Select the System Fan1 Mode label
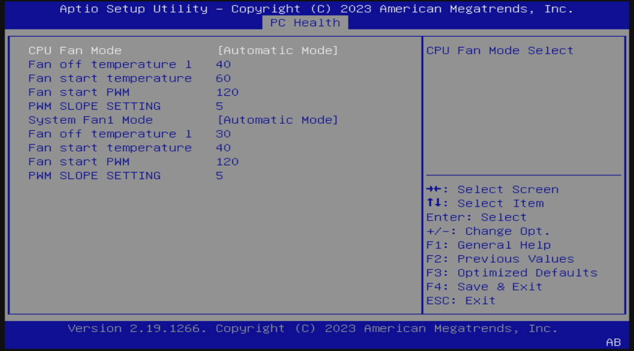This screenshot has height=351, width=634. tap(91, 120)
